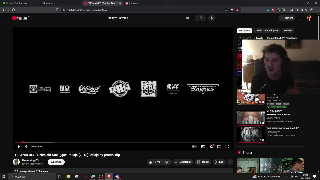This screenshot has width=320, height=180.
Task: Open the YouTube hamburger guide menu
Action: coord(6,18)
